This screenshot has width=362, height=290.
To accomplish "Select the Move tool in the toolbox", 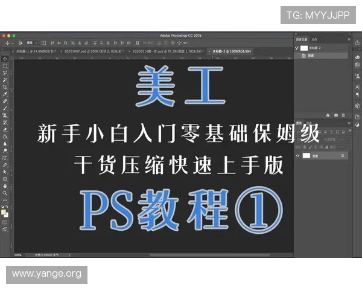I will 5,59.
